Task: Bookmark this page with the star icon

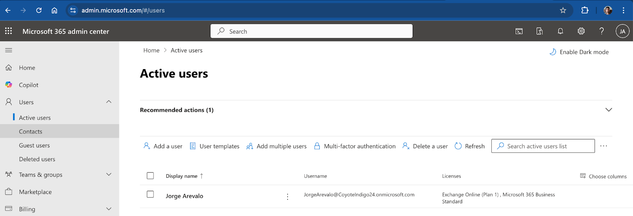Action: (x=563, y=10)
